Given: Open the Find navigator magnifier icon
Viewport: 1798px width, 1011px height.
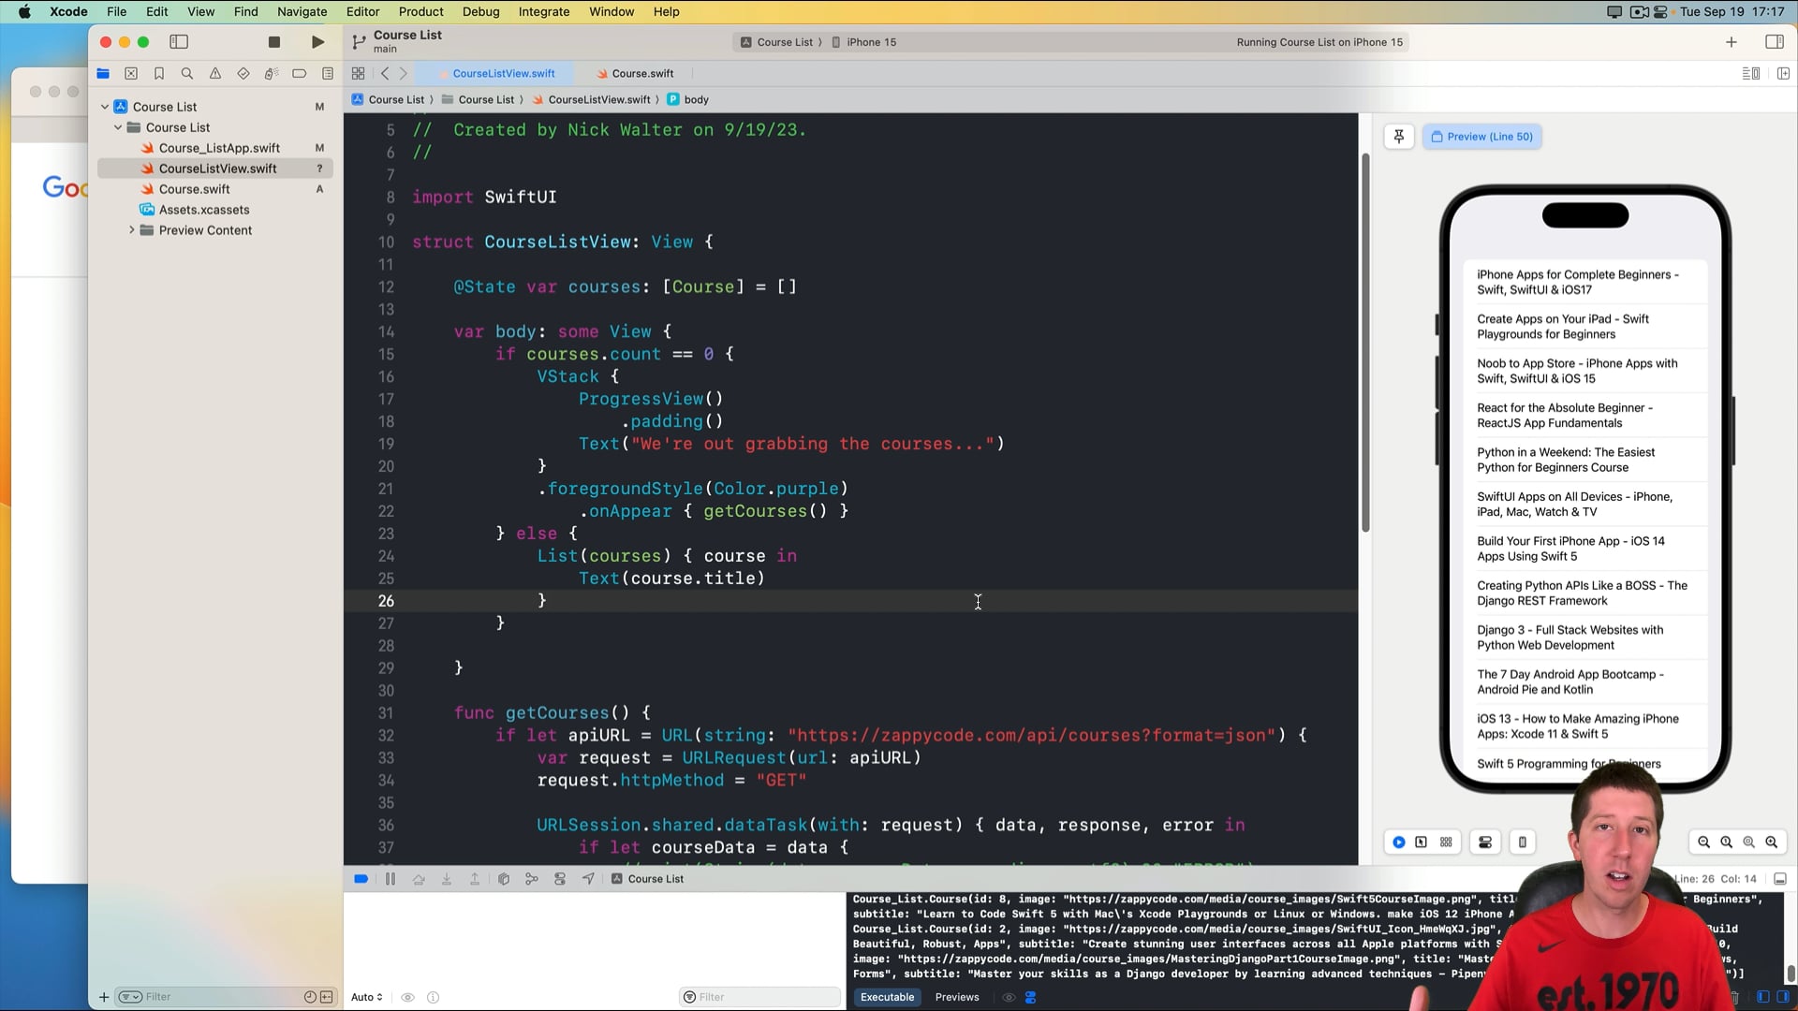Looking at the screenshot, I should (x=187, y=73).
